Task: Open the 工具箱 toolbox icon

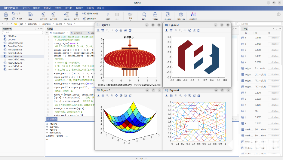Action: pos(155,14)
